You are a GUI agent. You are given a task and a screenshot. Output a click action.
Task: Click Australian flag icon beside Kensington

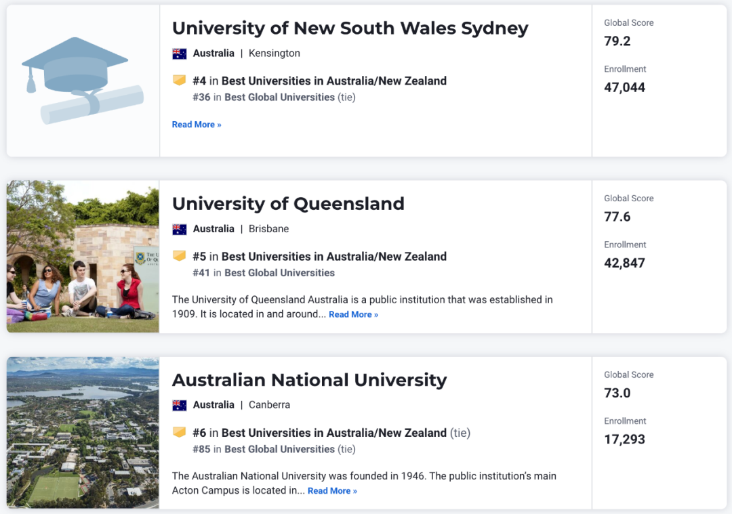(x=179, y=53)
